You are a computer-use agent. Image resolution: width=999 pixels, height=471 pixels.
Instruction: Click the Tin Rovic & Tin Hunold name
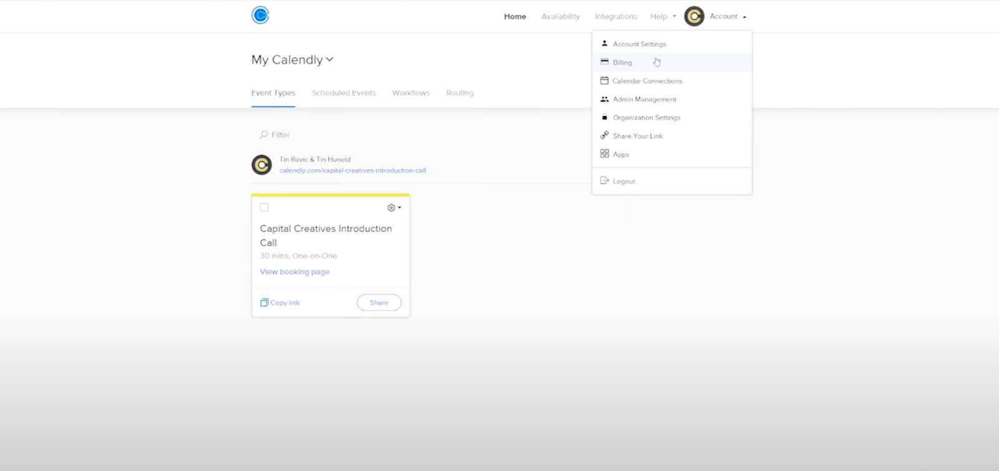(315, 159)
